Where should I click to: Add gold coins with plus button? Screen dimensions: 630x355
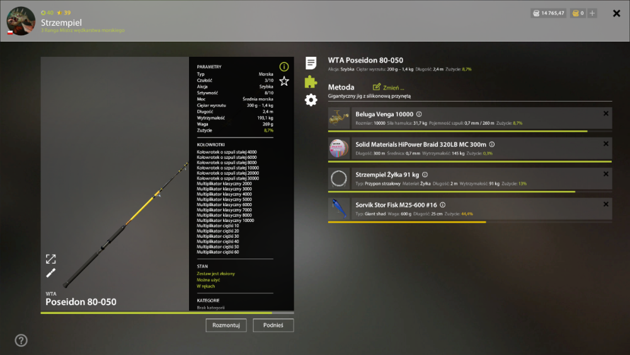[592, 13]
